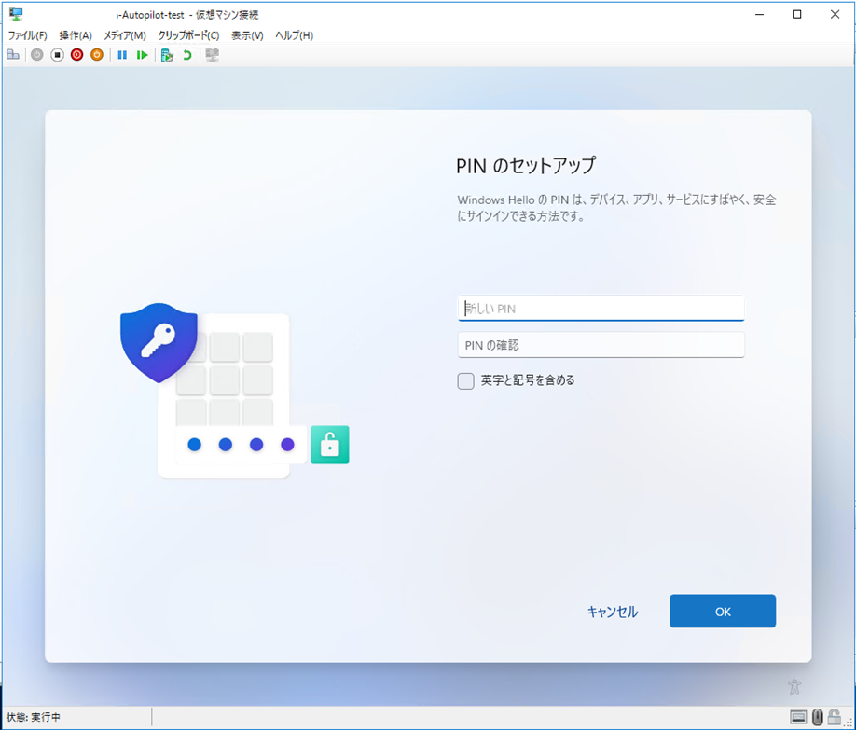This screenshot has width=856, height=730.
Task: Open the クリップボード(C) menu
Action: [x=188, y=35]
